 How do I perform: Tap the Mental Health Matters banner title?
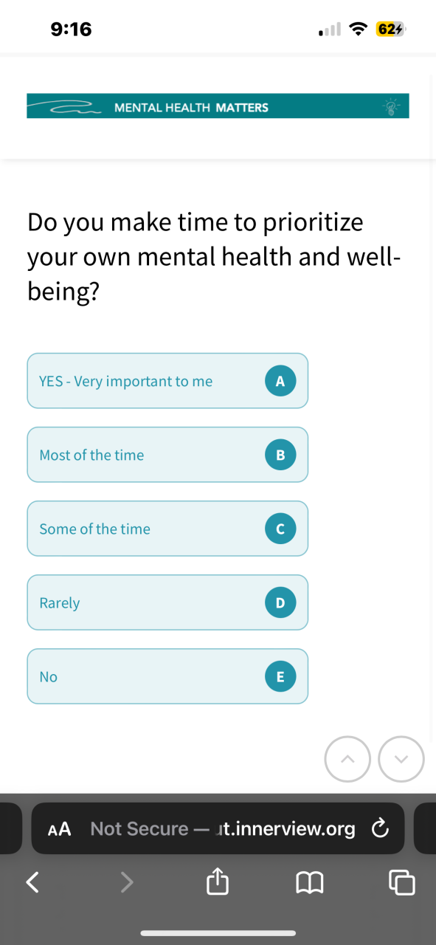pos(192,108)
